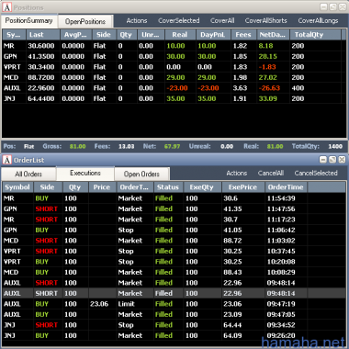This screenshot has width=349, height=349.
Task: Sort orders by Status column header
Action: tap(168, 187)
